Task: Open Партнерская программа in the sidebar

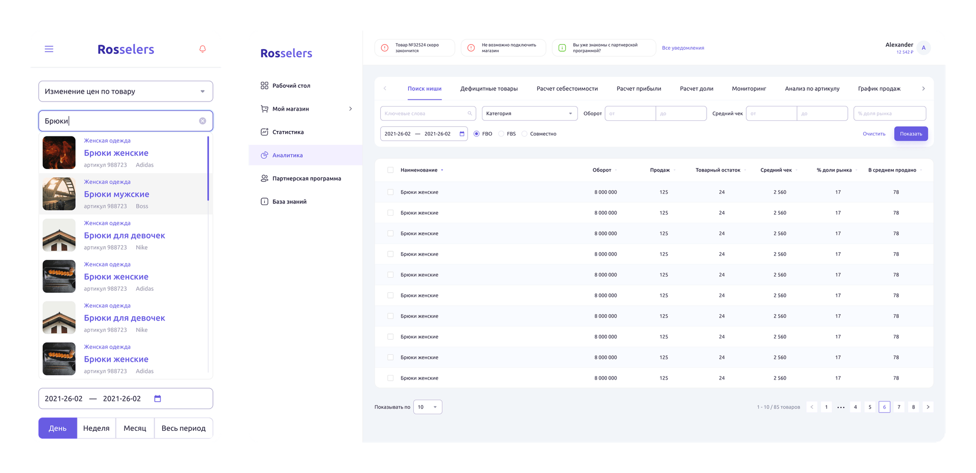Action: 306,179
